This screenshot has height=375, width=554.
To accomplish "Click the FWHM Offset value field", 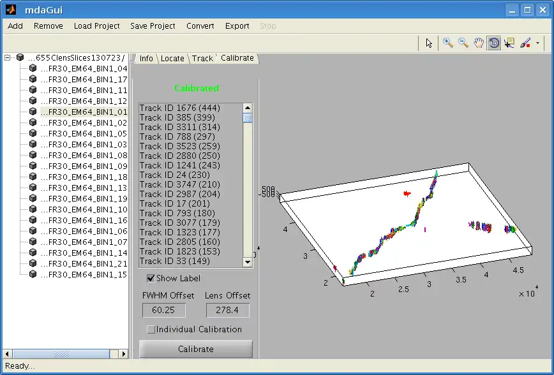I will coord(164,310).
